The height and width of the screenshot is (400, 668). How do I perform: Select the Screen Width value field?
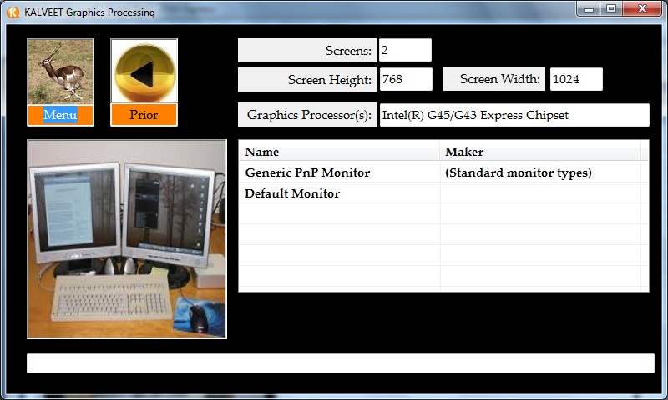575,80
